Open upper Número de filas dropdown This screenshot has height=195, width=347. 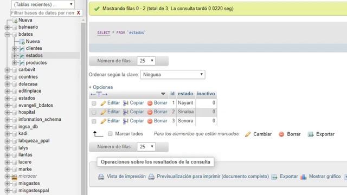pyautogui.click(x=146, y=61)
